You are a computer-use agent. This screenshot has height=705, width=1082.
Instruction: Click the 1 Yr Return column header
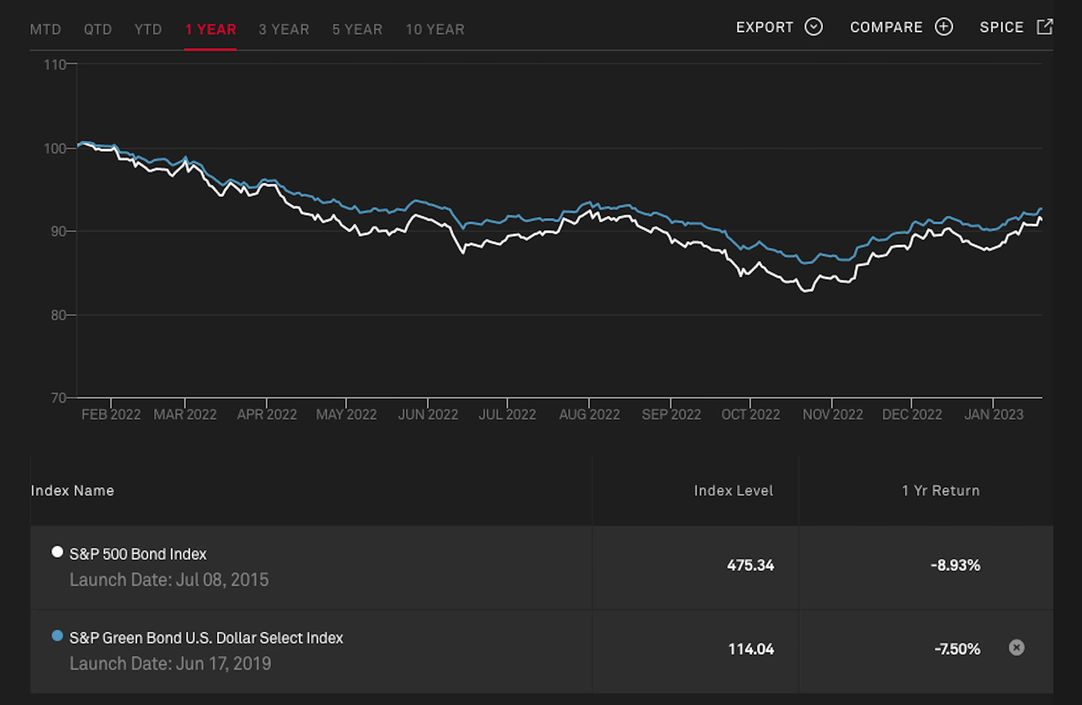[x=941, y=490]
